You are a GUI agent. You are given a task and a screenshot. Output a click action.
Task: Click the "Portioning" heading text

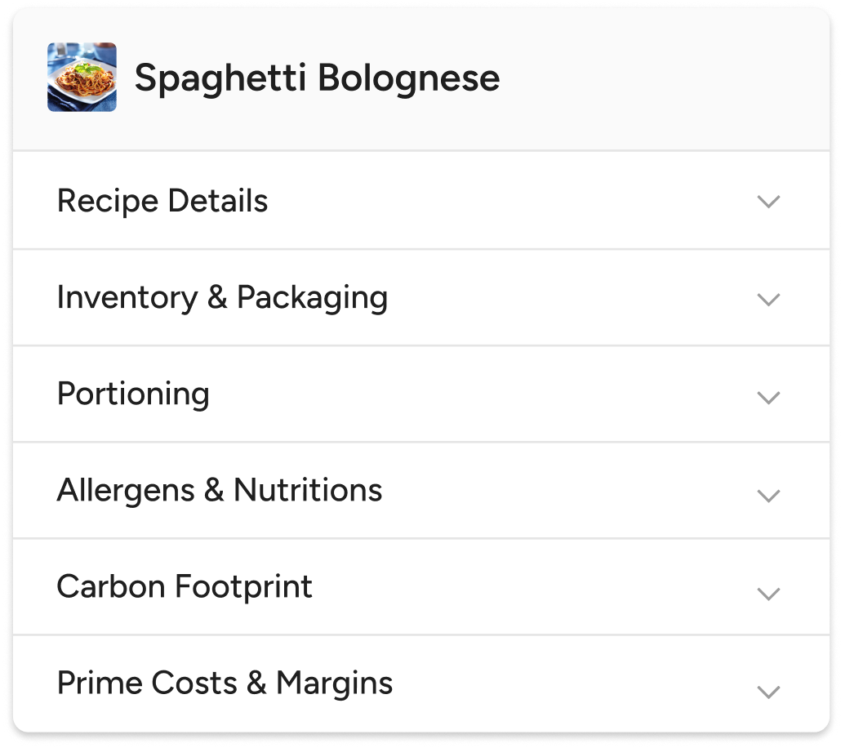click(133, 394)
